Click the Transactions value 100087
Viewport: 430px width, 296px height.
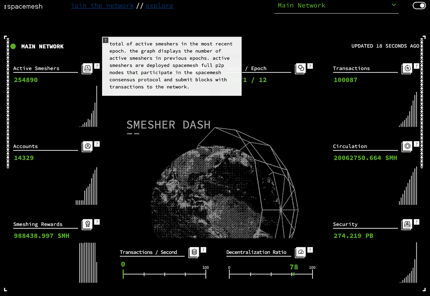click(345, 80)
